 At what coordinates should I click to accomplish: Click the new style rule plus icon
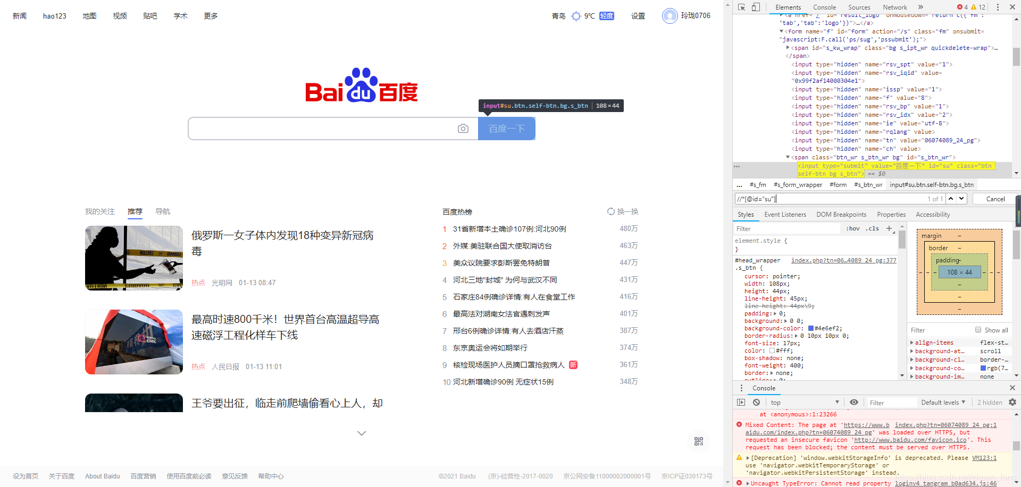[889, 228]
